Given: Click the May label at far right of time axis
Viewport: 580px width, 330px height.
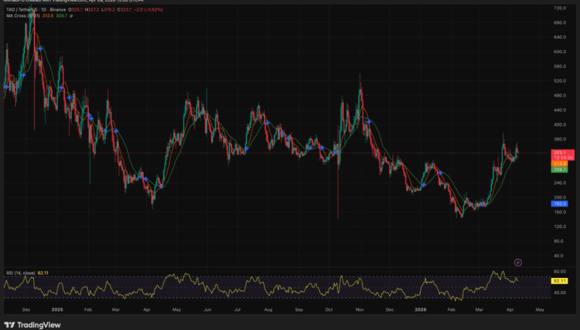Looking at the screenshot, I should point(539,308).
